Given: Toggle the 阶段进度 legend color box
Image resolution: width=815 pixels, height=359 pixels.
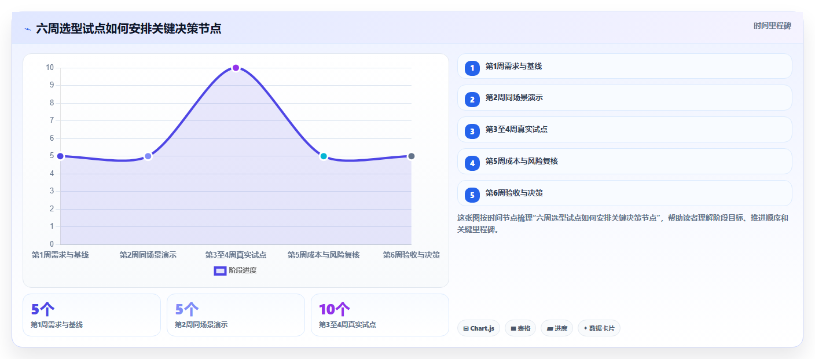Looking at the screenshot, I should [x=220, y=270].
